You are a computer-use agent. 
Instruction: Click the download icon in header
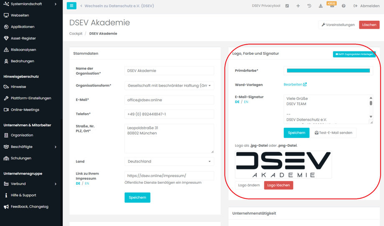click(321, 6)
